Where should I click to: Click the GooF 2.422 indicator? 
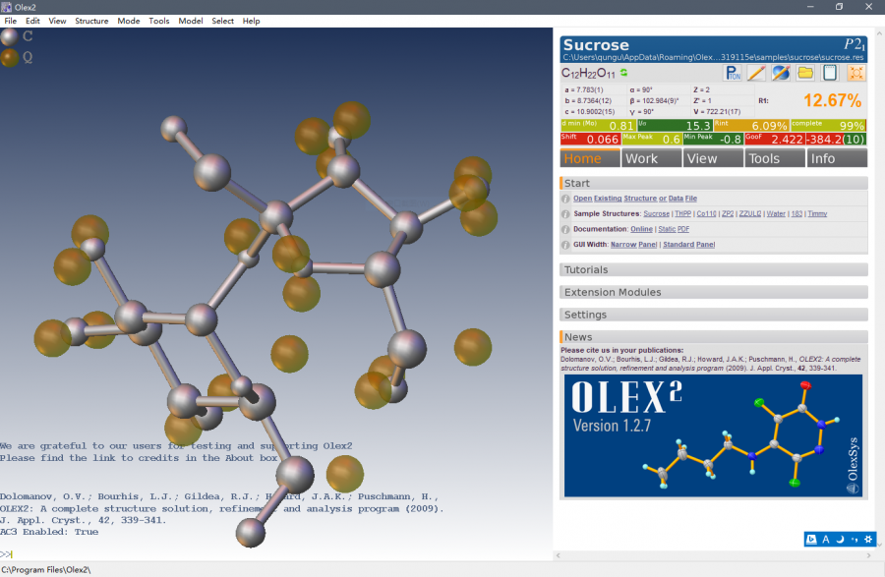click(775, 139)
